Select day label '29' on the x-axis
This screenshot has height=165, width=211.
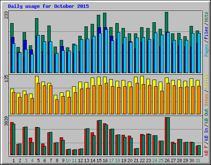(185, 160)
